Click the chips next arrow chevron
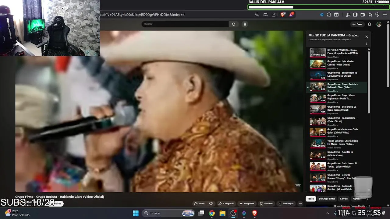 pyautogui.click(x=367, y=199)
